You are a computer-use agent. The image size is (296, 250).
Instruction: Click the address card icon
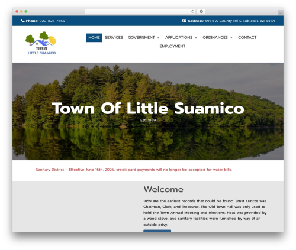[184, 21]
